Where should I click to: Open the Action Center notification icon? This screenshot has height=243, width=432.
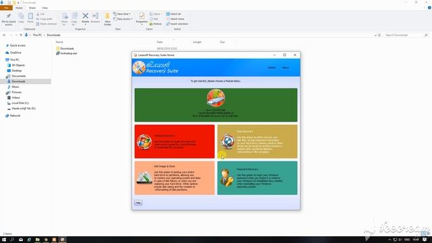point(425,240)
